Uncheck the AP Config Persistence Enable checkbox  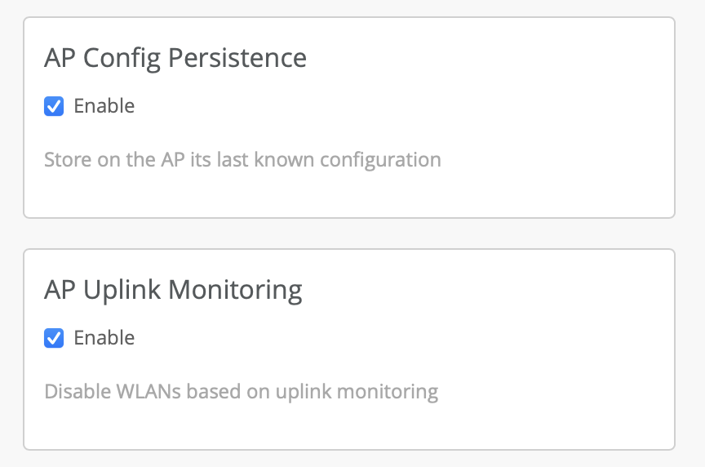pos(54,106)
